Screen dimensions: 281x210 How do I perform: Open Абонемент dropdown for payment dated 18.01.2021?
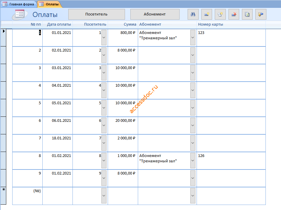pyautogui.click(x=193, y=143)
